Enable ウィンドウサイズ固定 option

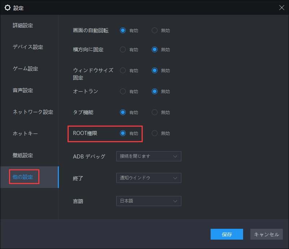123,70
